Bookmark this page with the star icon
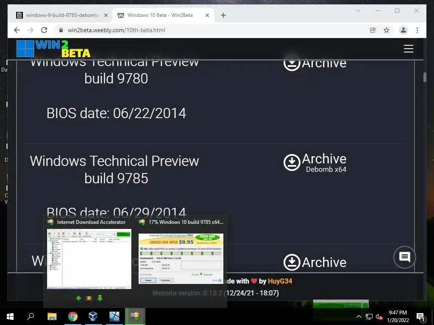 (x=387, y=30)
